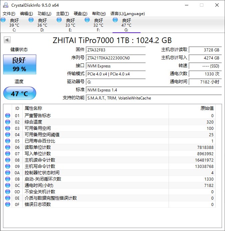Open the 编辑(E) menu
225x231 pixels.
[26, 14]
